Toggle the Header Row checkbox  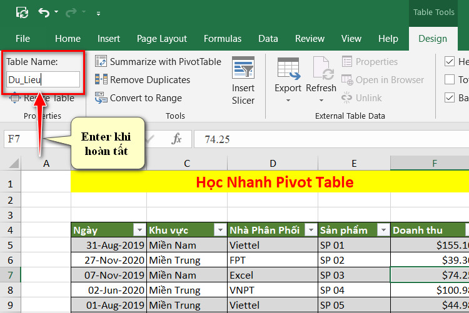(x=449, y=62)
